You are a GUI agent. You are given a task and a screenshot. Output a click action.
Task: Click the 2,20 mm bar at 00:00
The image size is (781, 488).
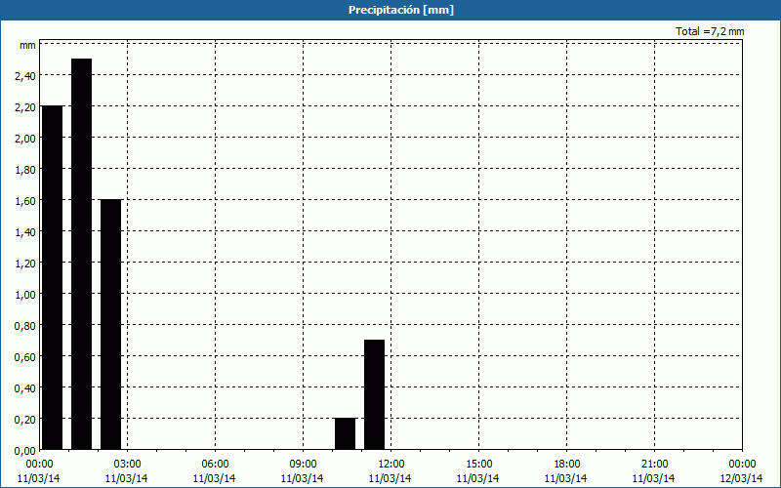pos(53,278)
